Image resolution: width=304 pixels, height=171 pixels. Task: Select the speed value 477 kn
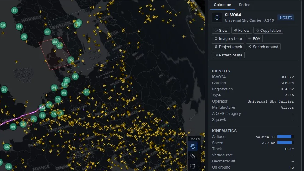click(269, 143)
